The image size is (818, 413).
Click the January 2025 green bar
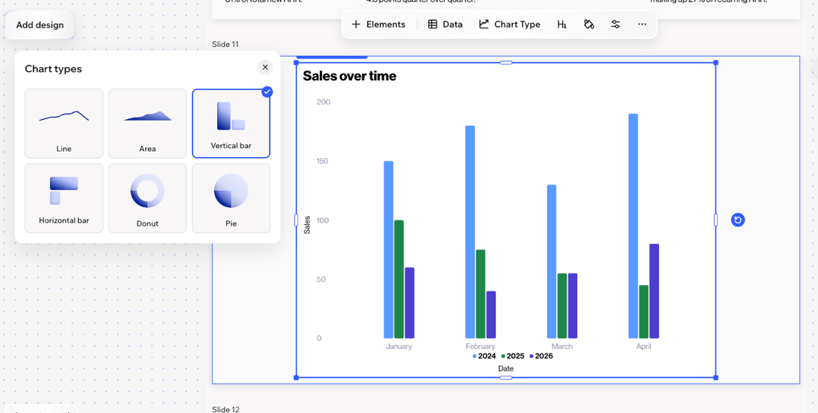click(399, 279)
